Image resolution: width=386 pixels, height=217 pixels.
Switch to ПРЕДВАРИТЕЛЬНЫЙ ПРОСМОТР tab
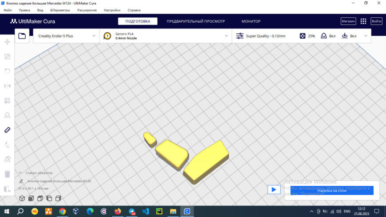(196, 21)
